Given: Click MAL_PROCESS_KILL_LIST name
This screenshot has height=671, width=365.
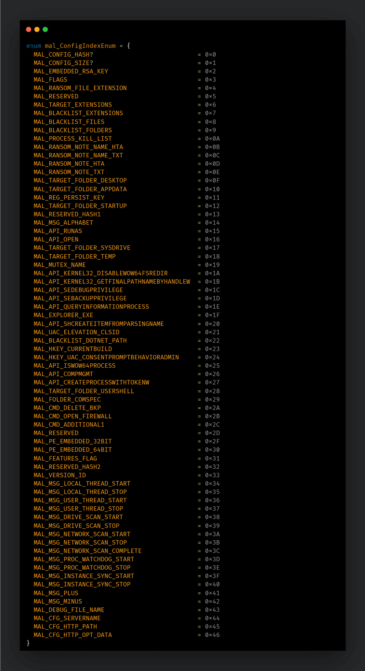Looking at the screenshot, I should (73, 139).
